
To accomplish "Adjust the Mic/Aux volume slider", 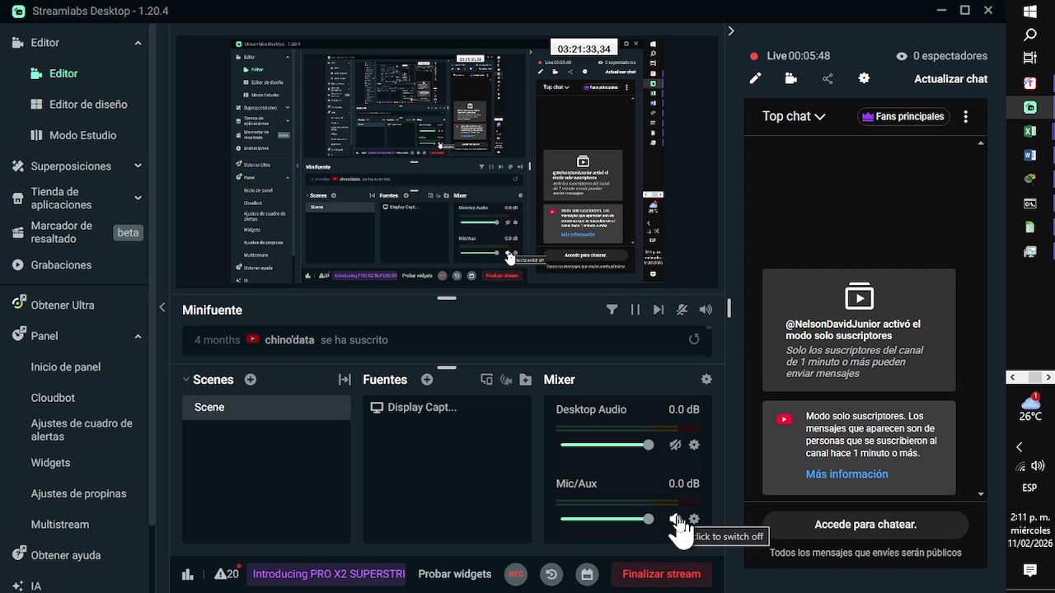I will [607, 519].
